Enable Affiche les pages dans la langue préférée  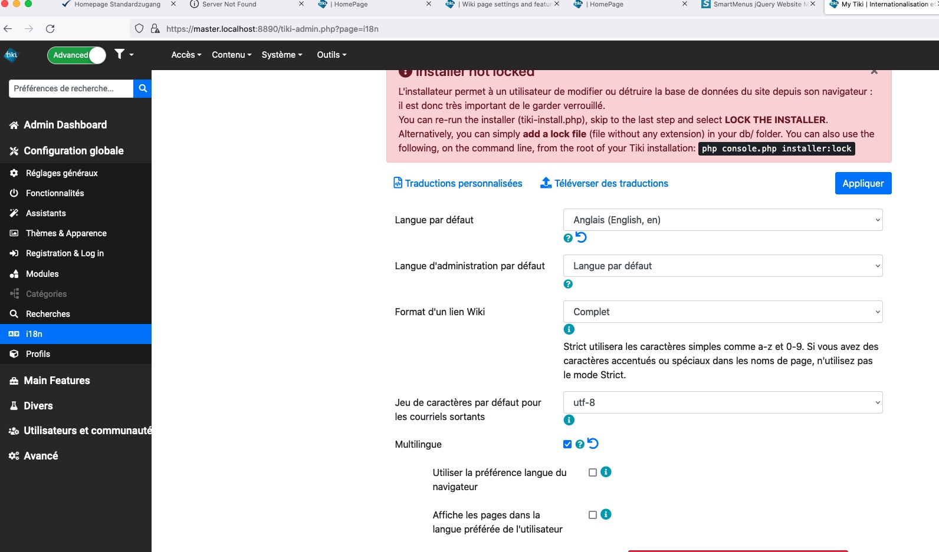click(x=593, y=515)
